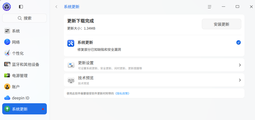The width and height of the screenshot is (255, 120).
Task: Click the 安装更新 button
Action: (x=222, y=24)
